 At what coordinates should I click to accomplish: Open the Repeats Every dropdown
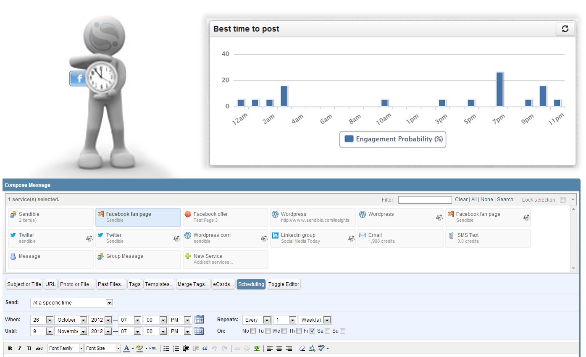coord(257,320)
